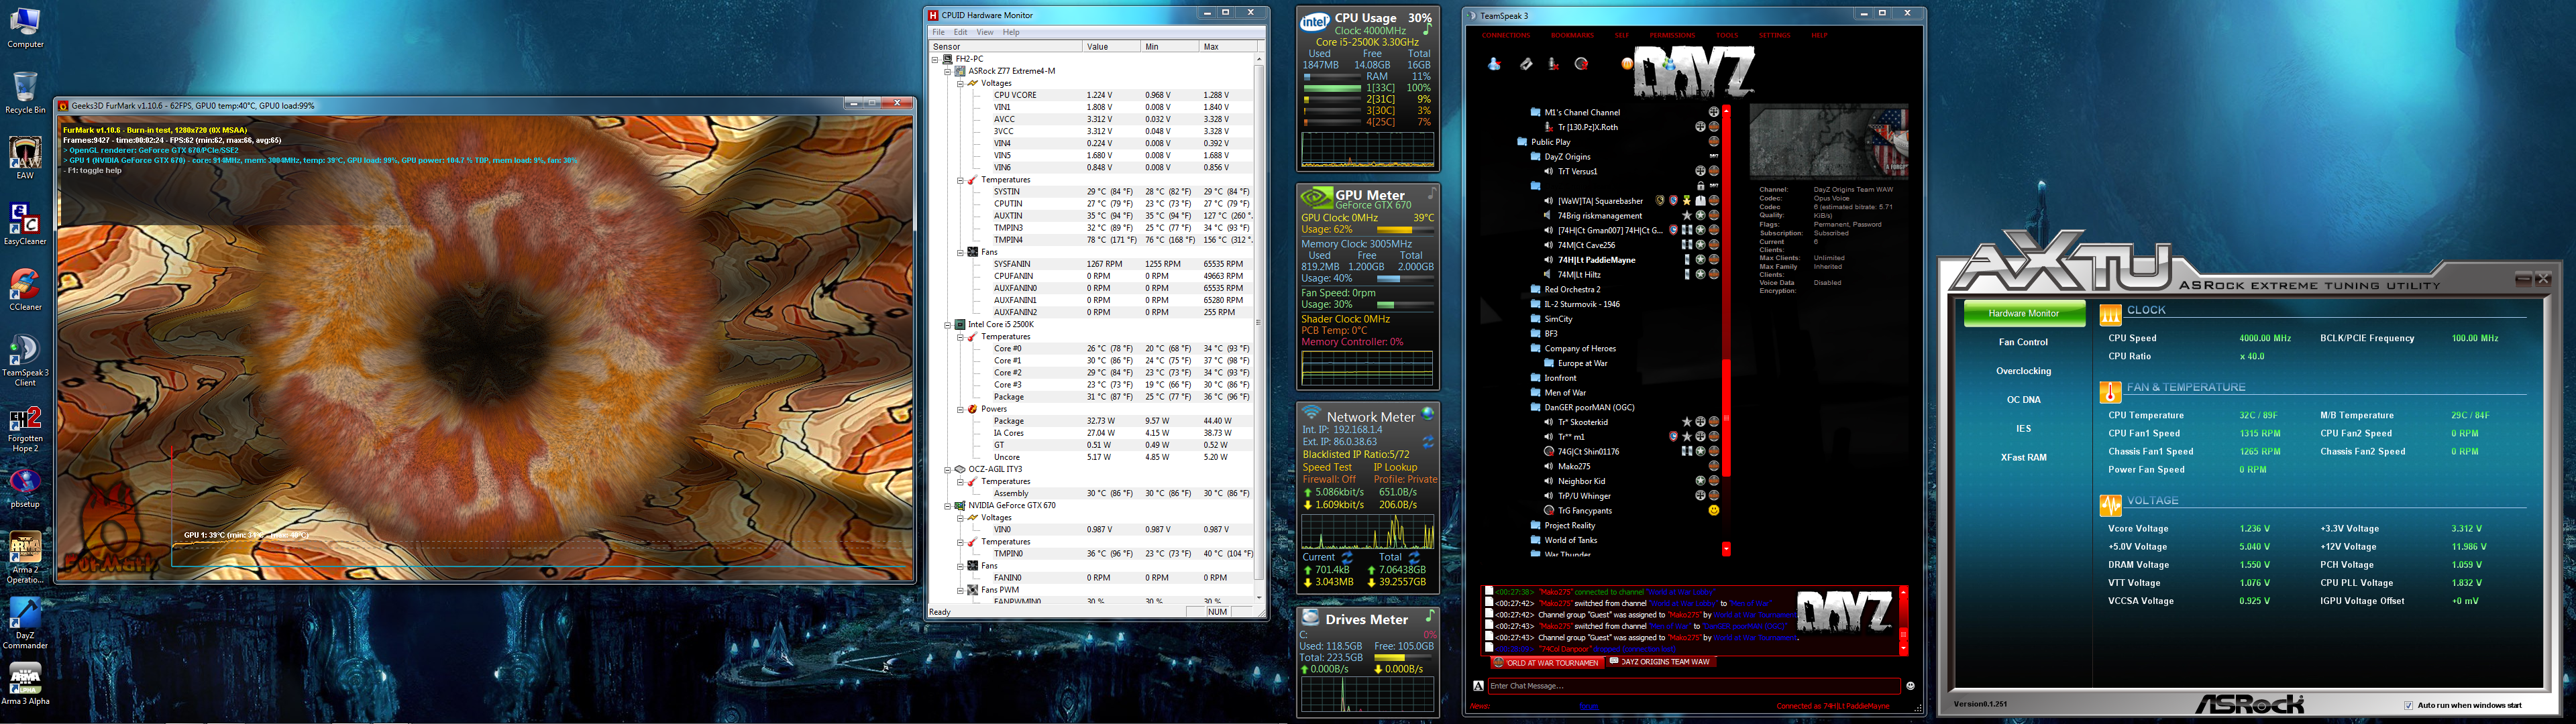Click the Enter Chat Message field

coord(1693,686)
